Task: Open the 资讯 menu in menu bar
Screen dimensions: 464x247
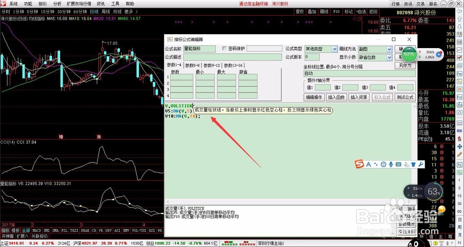Action: [101, 4]
